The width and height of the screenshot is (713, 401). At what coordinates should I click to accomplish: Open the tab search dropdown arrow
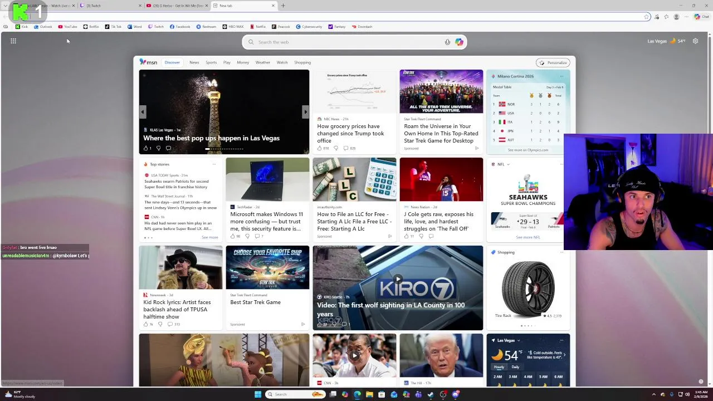(x=6, y=6)
